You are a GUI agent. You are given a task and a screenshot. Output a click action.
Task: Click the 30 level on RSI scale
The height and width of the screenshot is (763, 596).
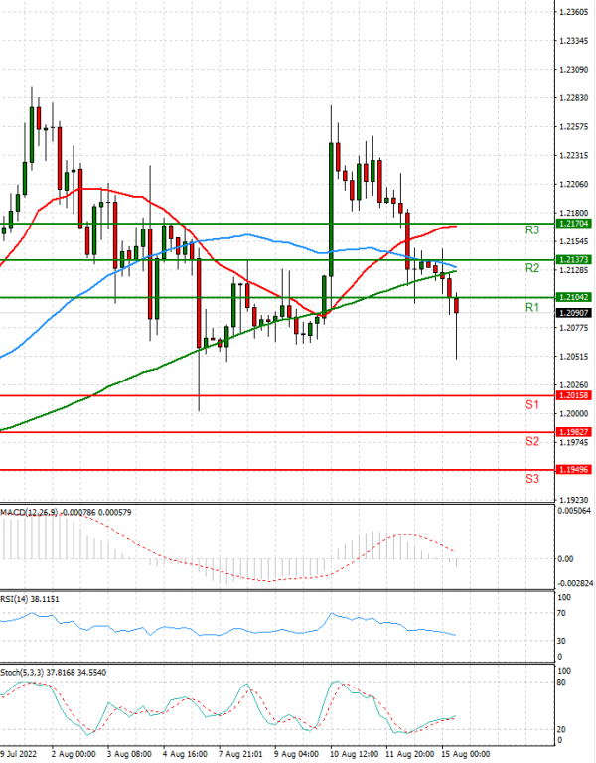click(561, 642)
